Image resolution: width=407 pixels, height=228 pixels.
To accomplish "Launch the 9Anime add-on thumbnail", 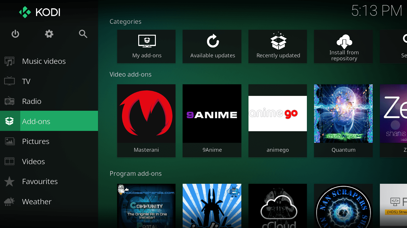I will [x=212, y=113].
